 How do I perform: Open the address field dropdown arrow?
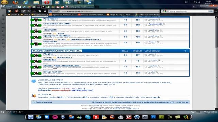(x=158, y=11)
